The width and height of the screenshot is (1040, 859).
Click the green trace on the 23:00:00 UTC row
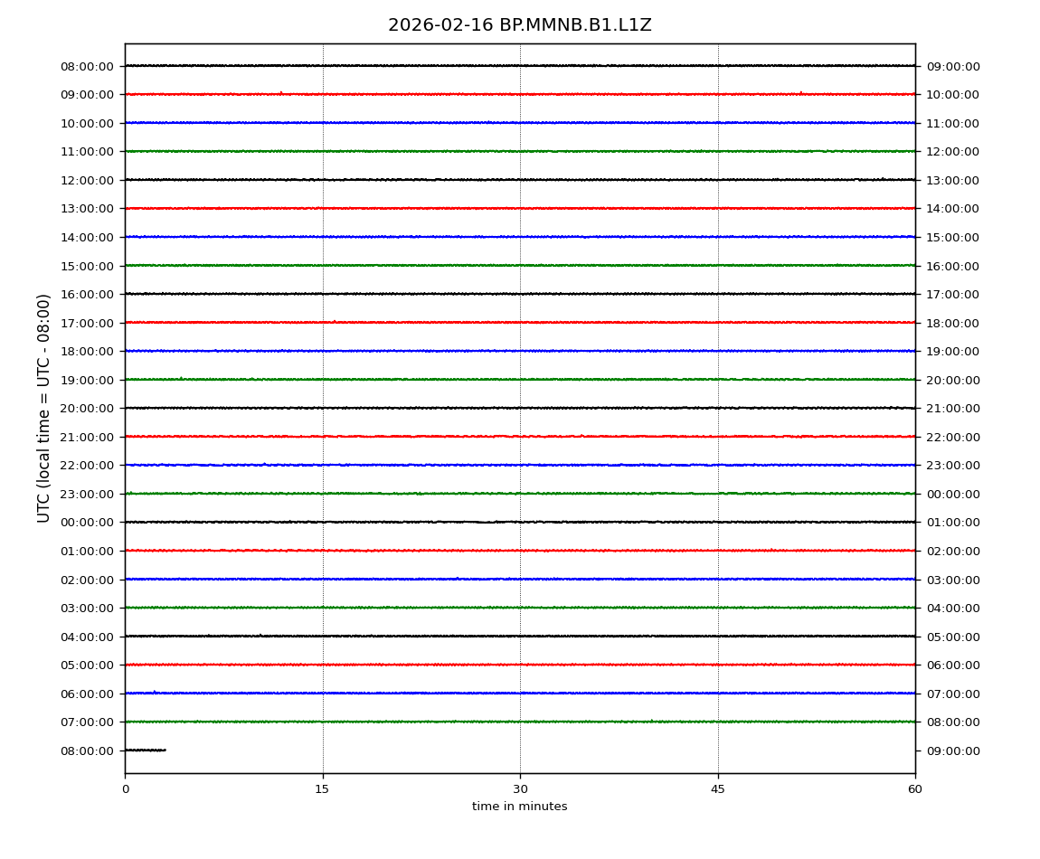(x=520, y=494)
